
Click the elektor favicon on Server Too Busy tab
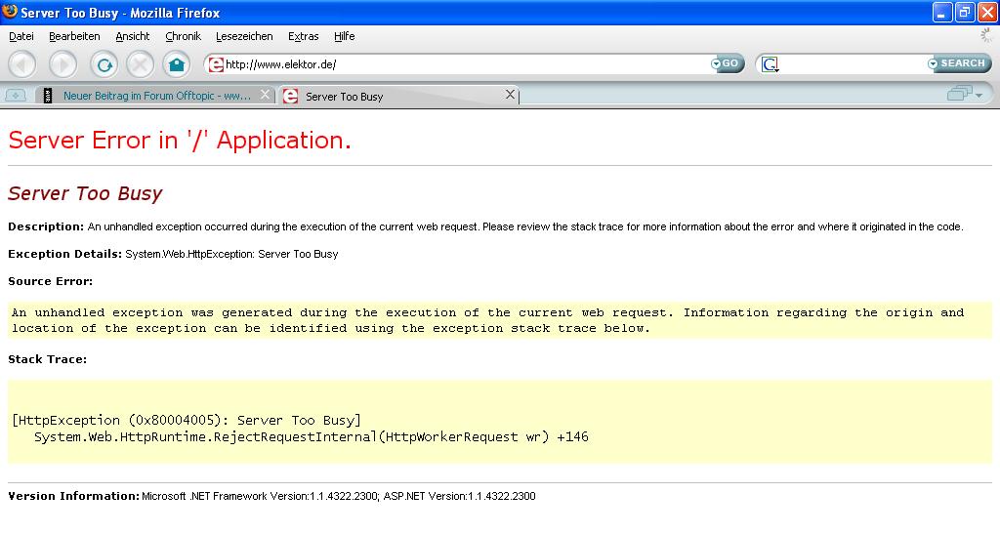(x=290, y=97)
